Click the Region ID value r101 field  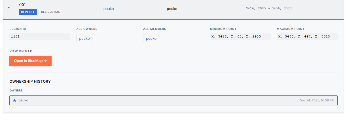click(40, 36)
